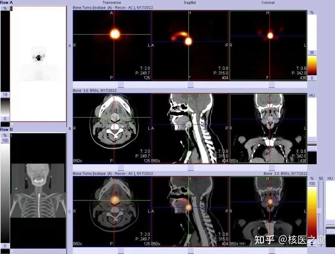Image resolution: width=335 pixels, height=254 pixels.
Task: Select the Row B CT scout image
Action: 38,191
